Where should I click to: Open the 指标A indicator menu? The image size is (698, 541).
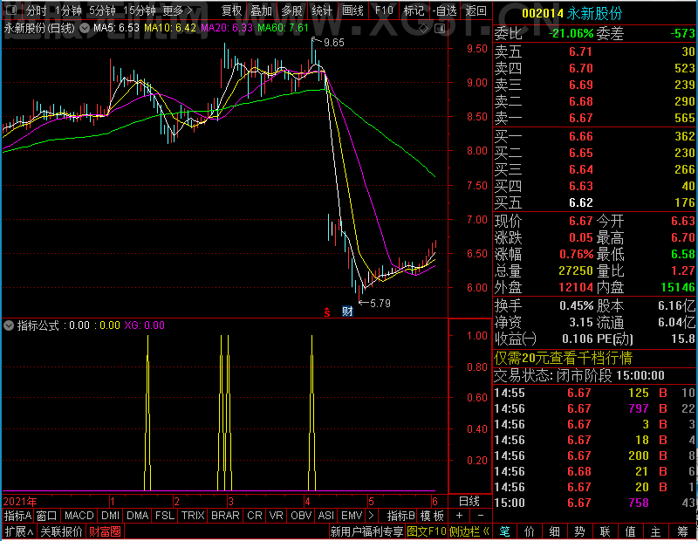click(x=17, y=516)
